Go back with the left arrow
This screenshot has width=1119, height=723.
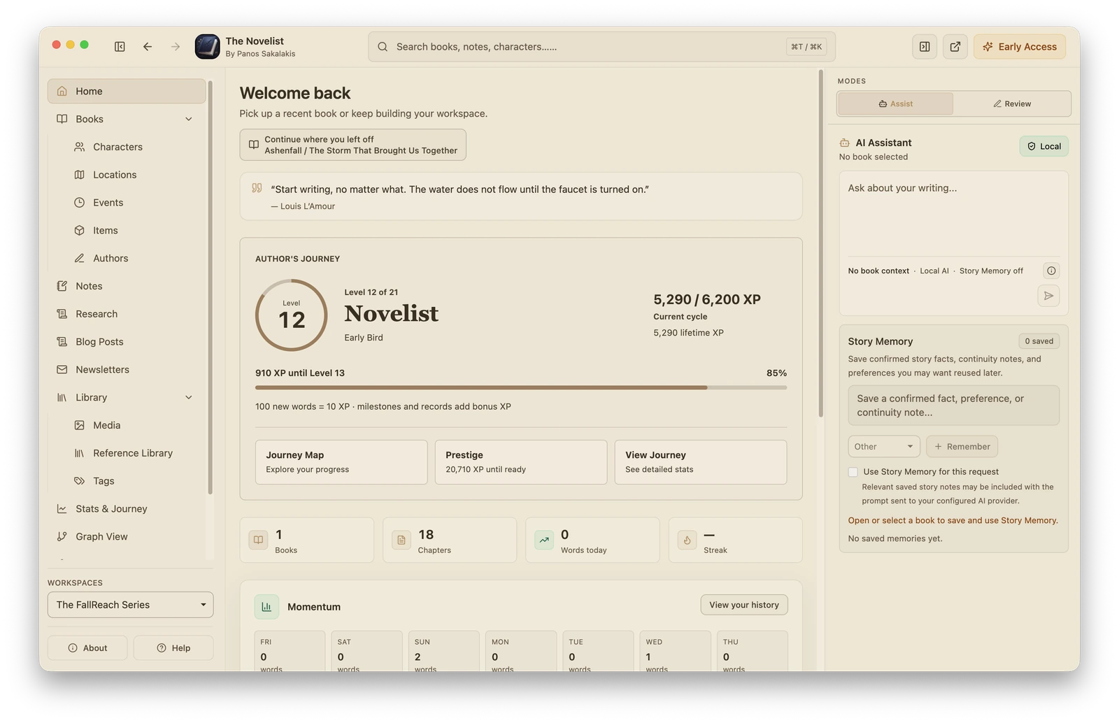click(x=148, y=47)
